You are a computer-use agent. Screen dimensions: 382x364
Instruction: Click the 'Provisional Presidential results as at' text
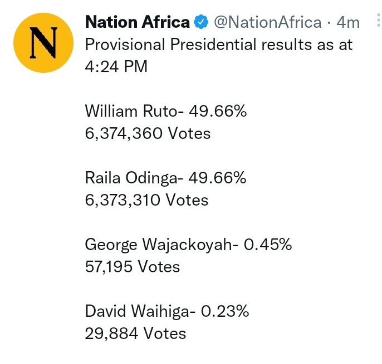(219, 44)
